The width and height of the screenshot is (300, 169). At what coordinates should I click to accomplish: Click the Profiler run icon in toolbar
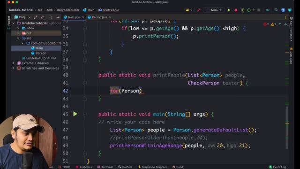(x=249, y=10)
